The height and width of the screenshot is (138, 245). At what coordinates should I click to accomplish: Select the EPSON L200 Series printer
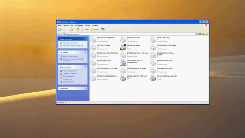tap(160, 39)
